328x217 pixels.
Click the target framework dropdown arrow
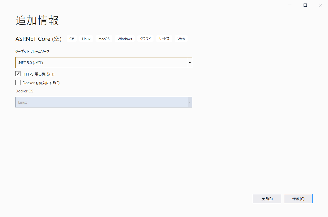pos(190,63)
